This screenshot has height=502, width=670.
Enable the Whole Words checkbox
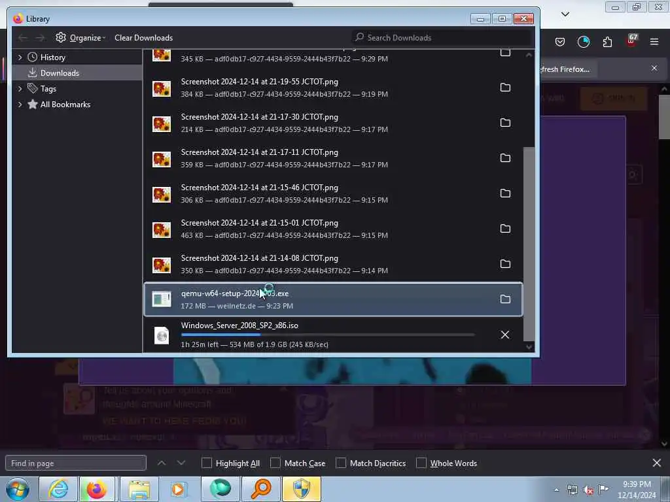point(421,463)
